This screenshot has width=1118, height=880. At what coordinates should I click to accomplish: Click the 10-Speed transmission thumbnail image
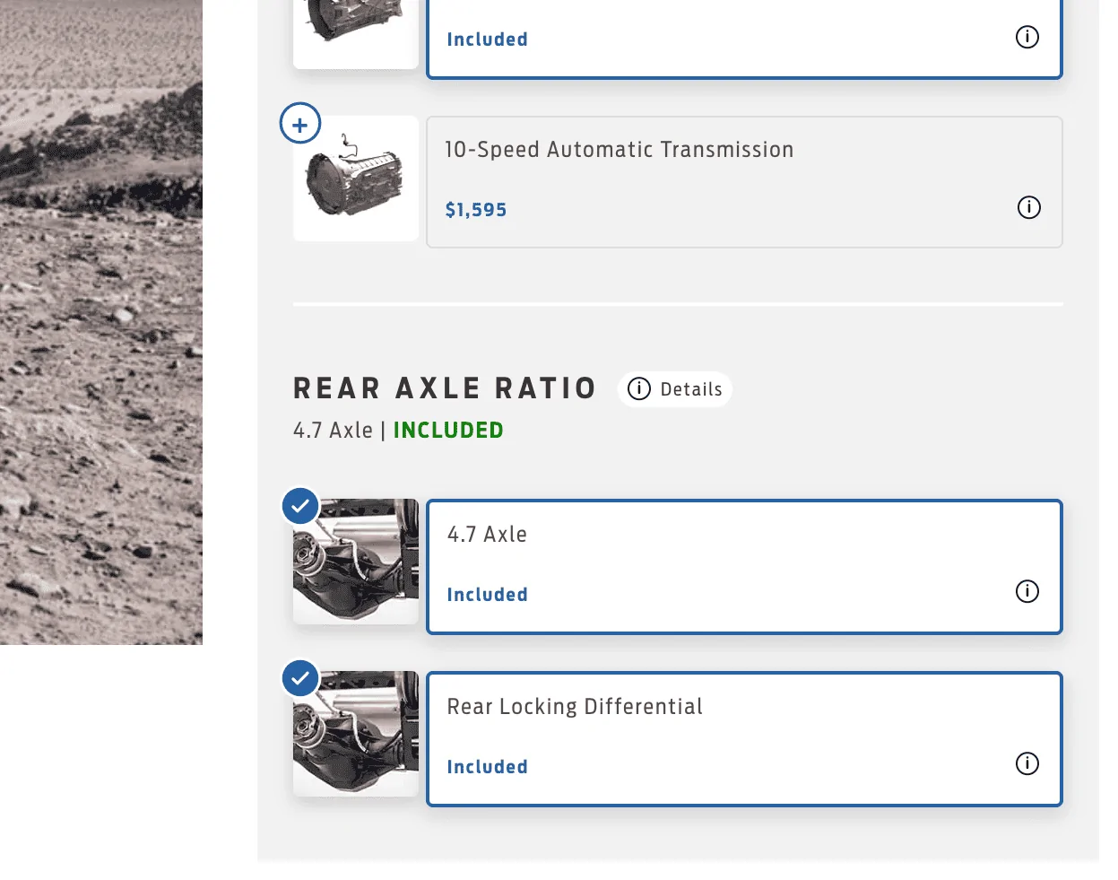tap(356, 179)
